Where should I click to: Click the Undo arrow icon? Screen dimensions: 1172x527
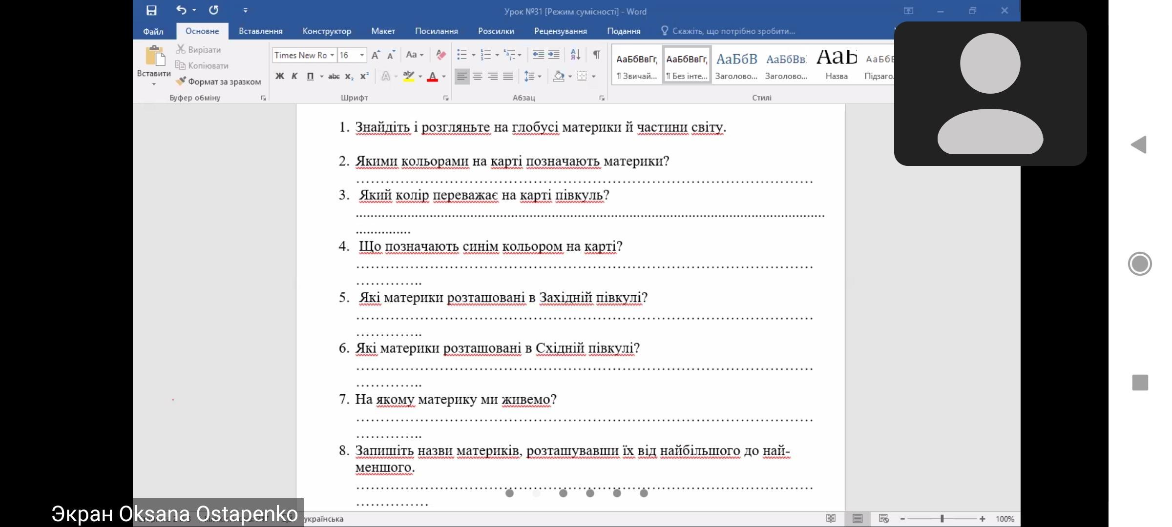(x=181, y=10)
